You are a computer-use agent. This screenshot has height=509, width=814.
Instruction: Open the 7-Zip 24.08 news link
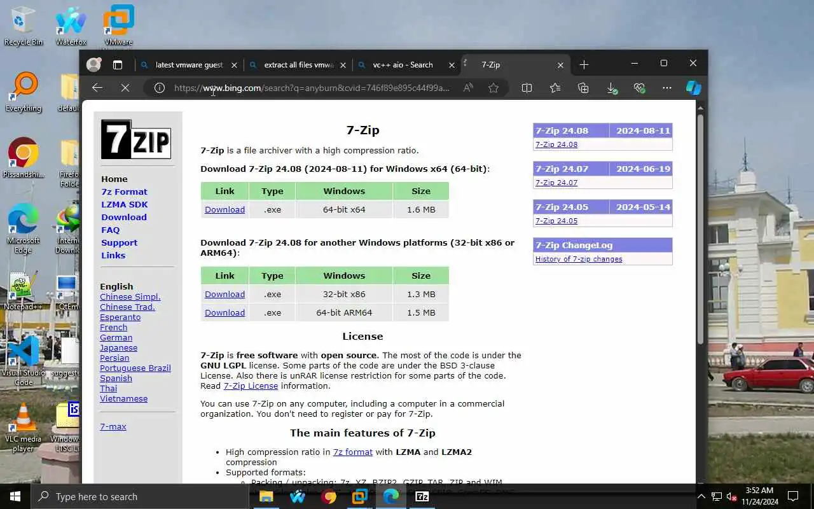click(x=556, y=144)
